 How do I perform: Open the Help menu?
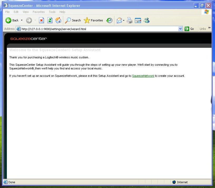click(62, 12)
